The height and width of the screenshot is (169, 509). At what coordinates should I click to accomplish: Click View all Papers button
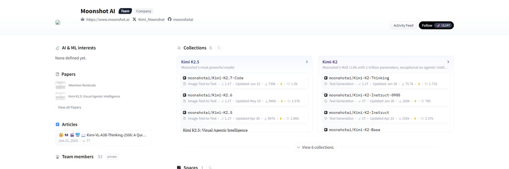(69, 107)
